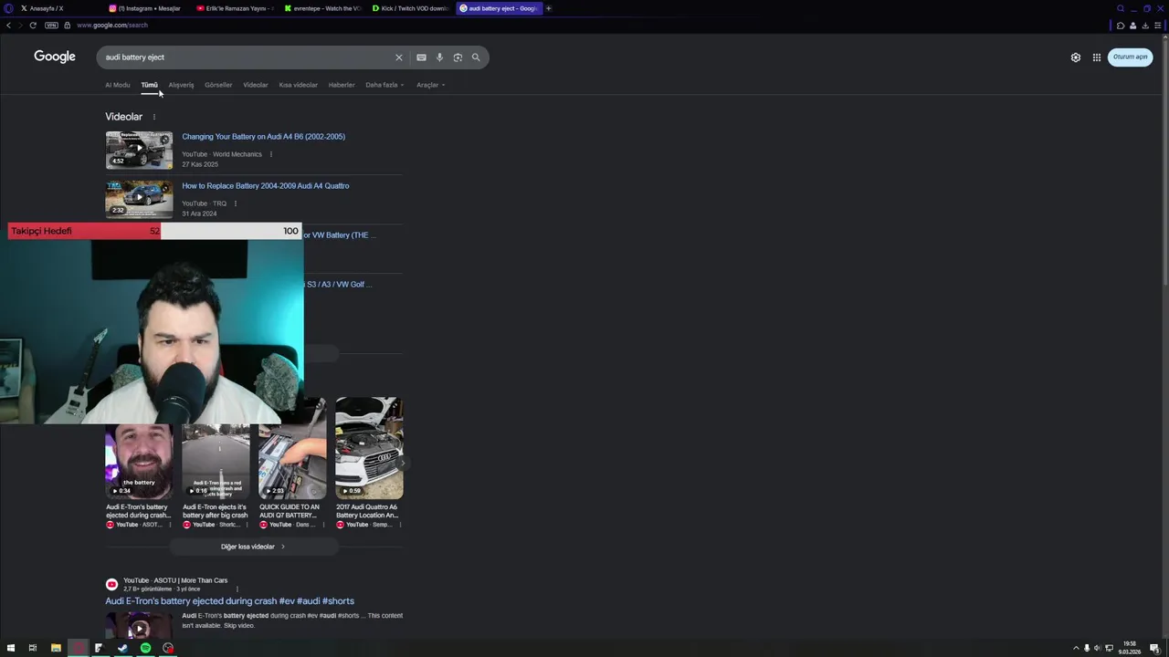Open more options for World Mechanics result

[x=271, y=154]
